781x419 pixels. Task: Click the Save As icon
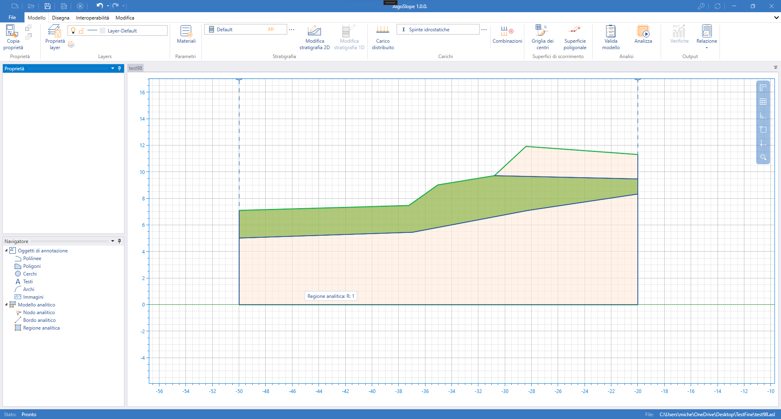click(x=64, y=6)
